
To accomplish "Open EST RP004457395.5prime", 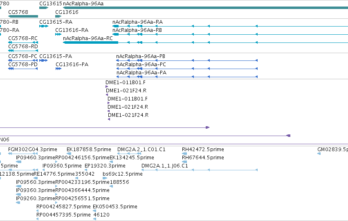I will tap(63, 214).
